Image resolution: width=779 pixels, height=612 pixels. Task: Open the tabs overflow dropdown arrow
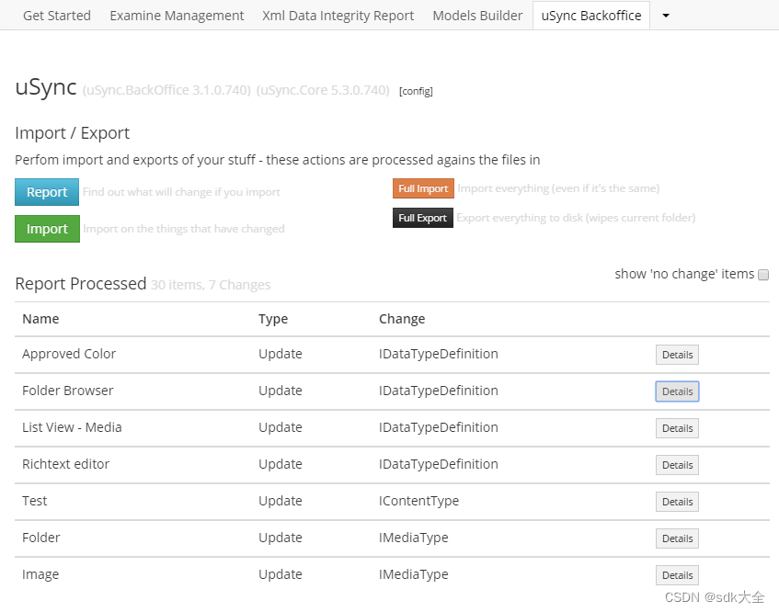click(666, 16)
